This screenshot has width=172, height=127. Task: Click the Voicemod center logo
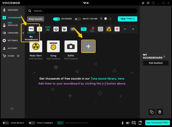(x=86, y=3)
